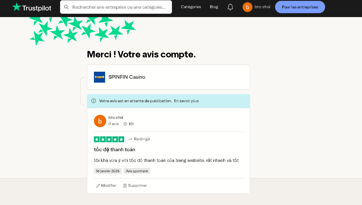Click the search magnifier icon

[x=66, y=7]
